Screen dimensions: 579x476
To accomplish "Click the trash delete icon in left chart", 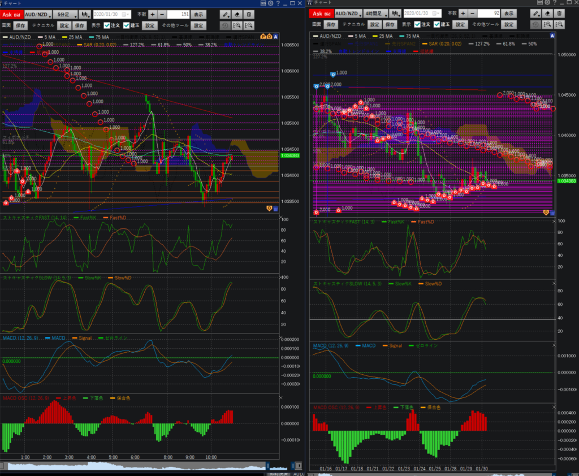I will (249, 14).
